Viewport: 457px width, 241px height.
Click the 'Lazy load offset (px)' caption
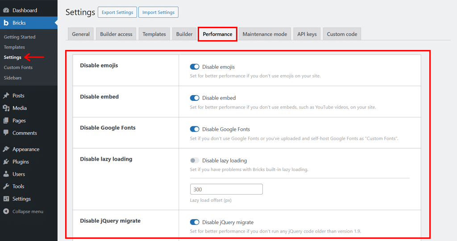pos(211,200)
